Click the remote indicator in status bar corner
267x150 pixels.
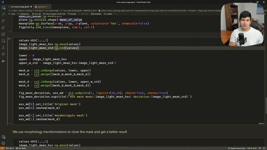(2, 148)
